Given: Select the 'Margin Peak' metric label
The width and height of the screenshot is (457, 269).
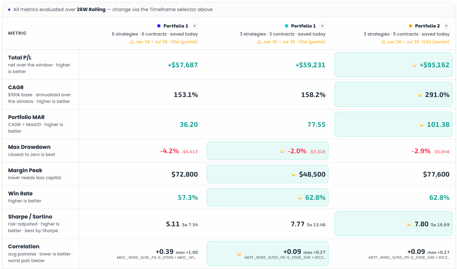Looking at the screenshot, I should point(25,170).
